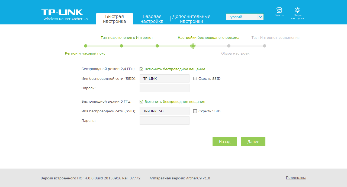Disable 5 GHz wireless broadcasting checkbox
347x187 pixels.
click(141, 102)
